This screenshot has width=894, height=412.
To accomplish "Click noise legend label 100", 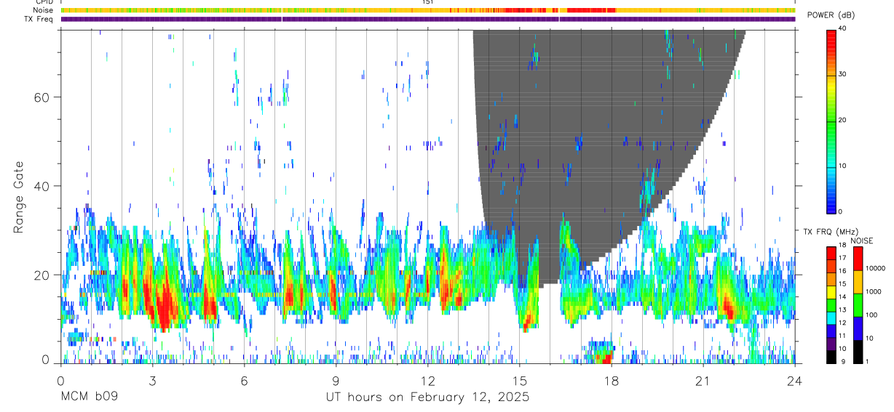I will [870, 316].
